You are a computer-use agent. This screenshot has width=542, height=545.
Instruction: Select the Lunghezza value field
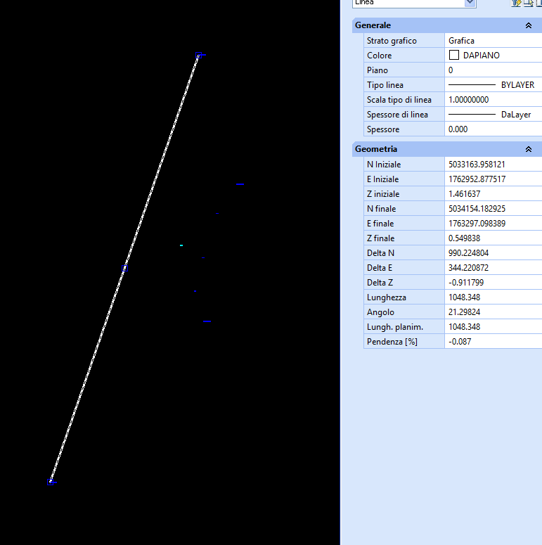tap(492, 297)
